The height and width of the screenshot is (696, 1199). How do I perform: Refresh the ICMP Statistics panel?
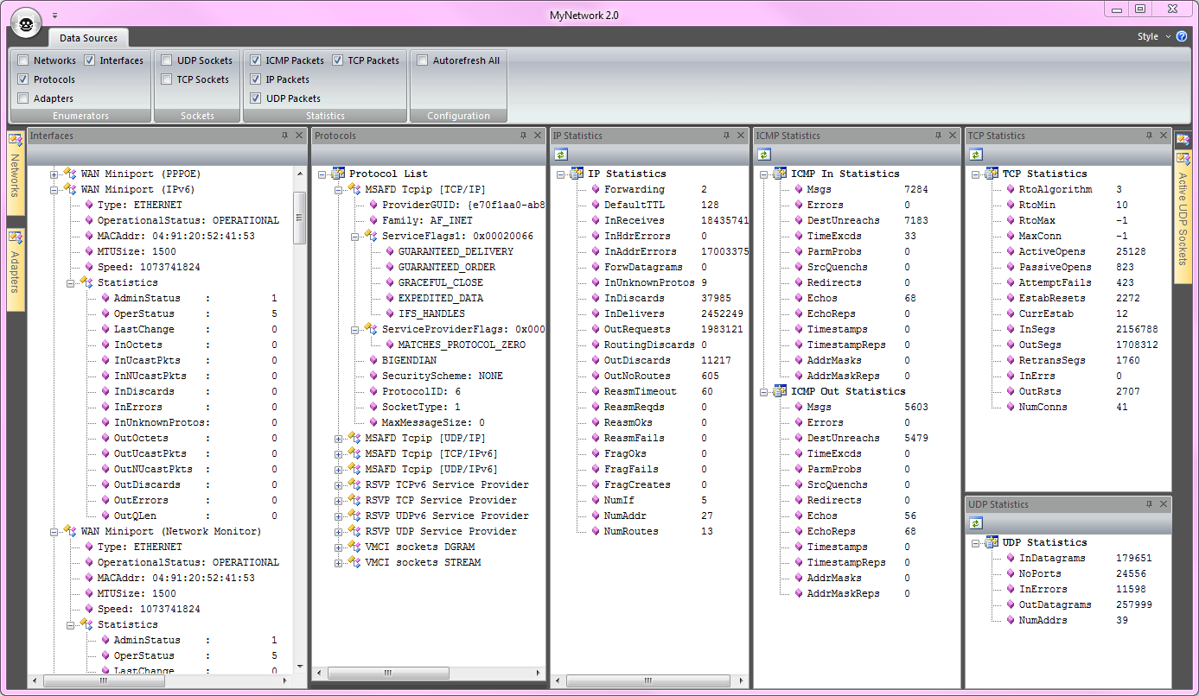pos(764,155)
